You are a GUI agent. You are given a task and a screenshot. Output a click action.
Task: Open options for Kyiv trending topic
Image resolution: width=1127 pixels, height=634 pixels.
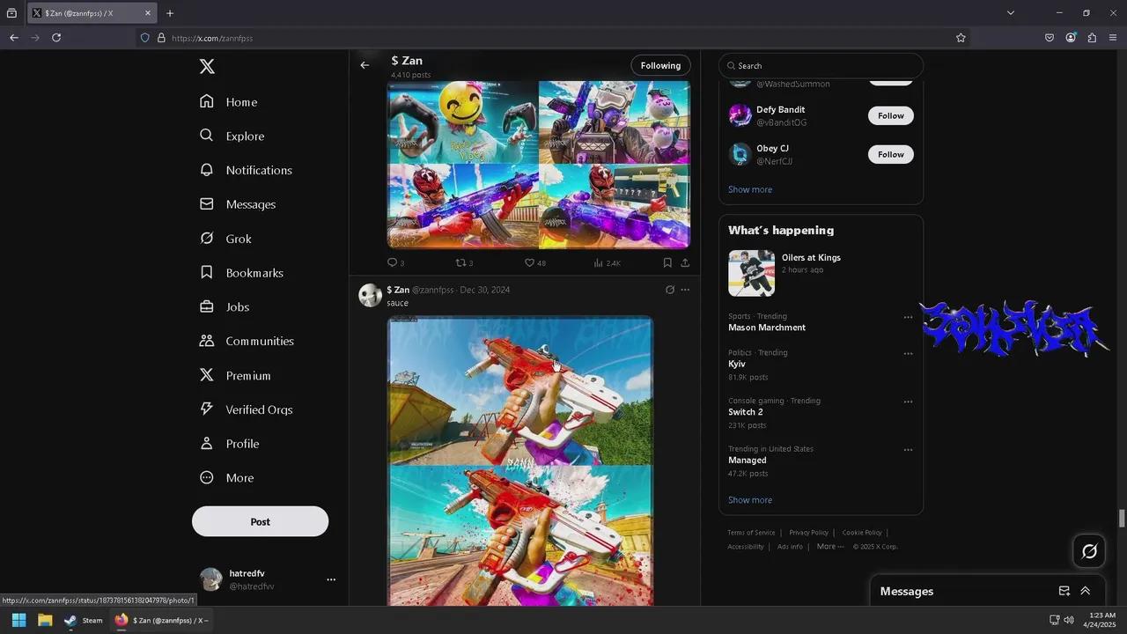(x=908, y=354)
